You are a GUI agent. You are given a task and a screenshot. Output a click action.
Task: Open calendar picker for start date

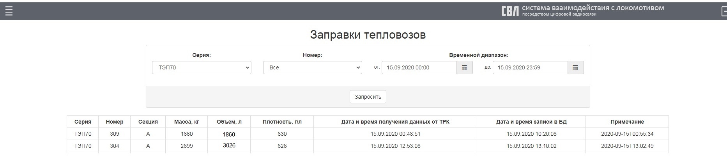(x=464, y=67)
